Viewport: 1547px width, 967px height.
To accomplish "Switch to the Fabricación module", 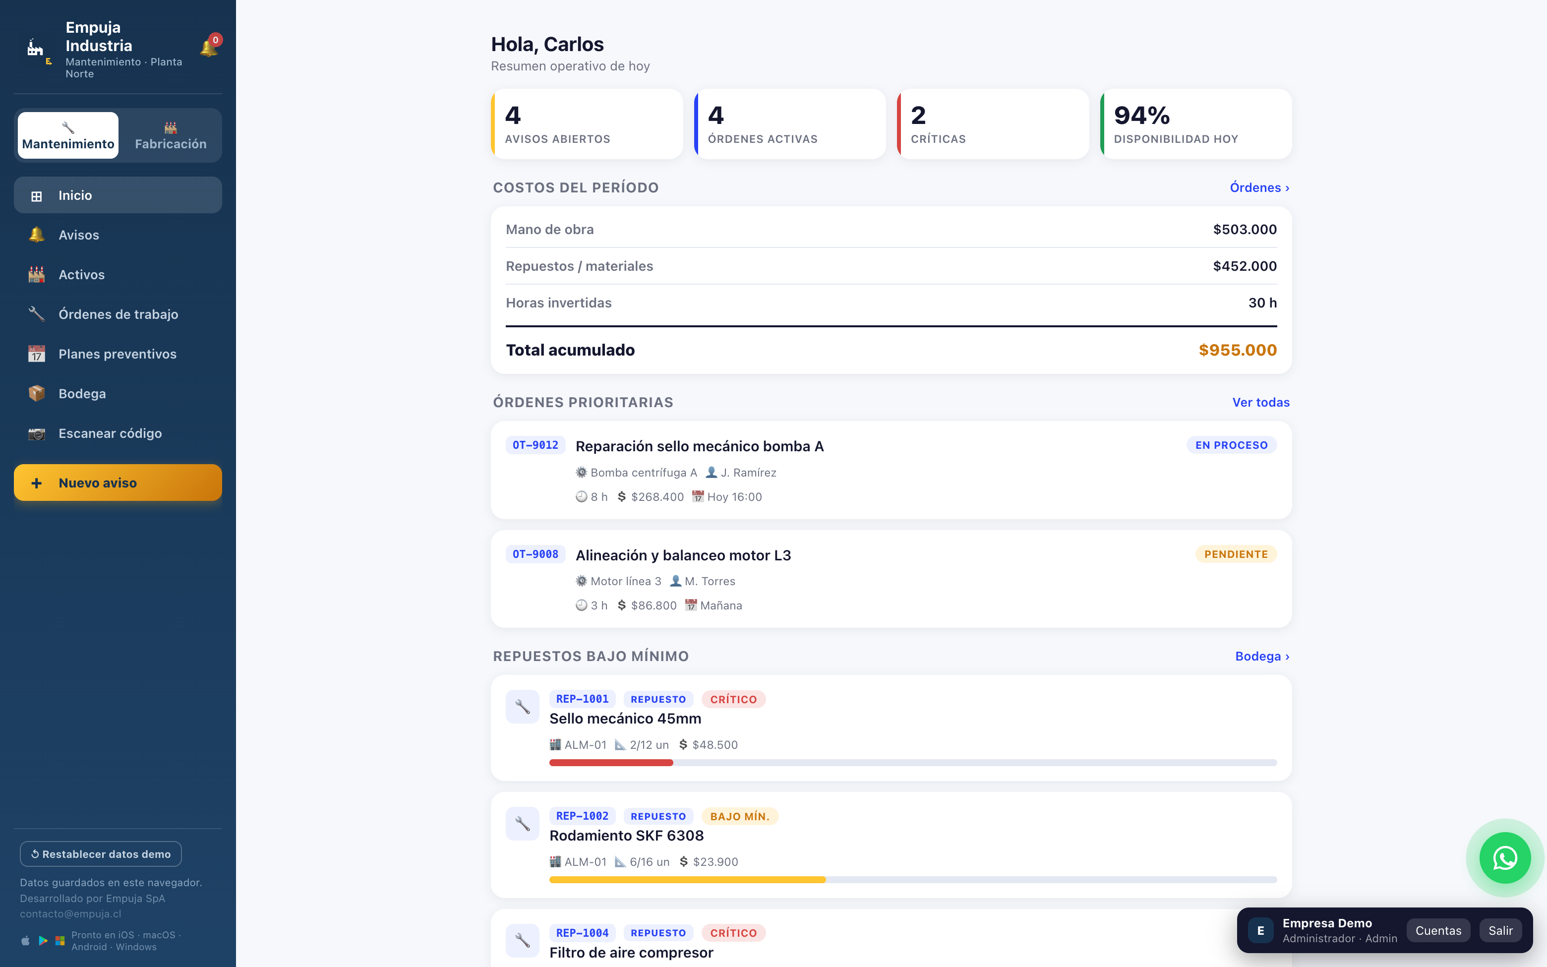I will pyautogui.click(x=170, y=135).
